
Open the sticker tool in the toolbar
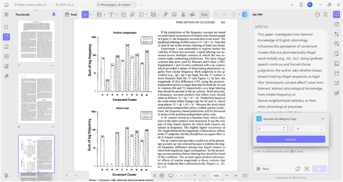click(x=174, y=14)
